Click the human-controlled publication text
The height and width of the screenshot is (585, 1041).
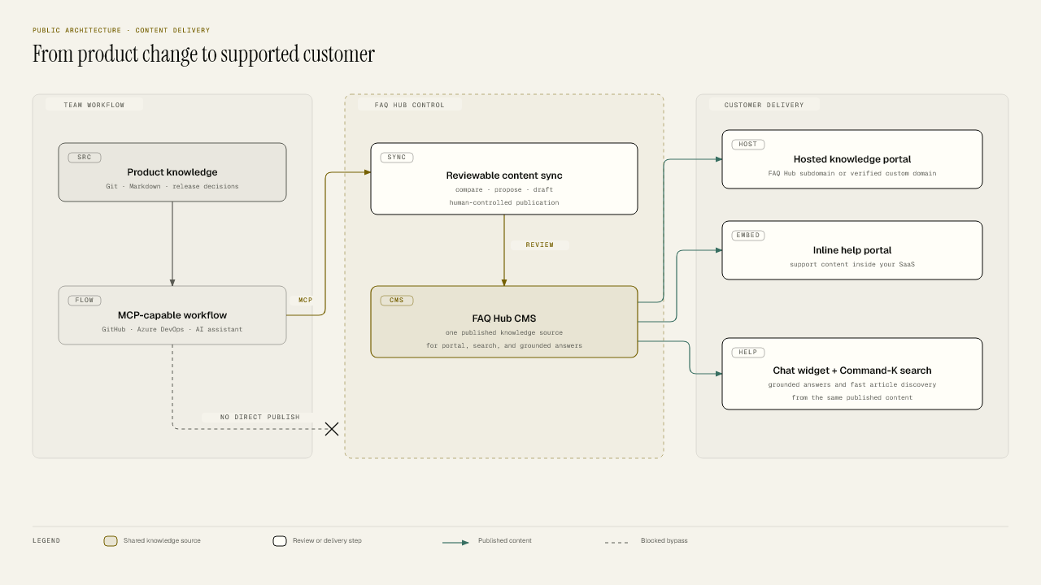click(x=504, y=203)
